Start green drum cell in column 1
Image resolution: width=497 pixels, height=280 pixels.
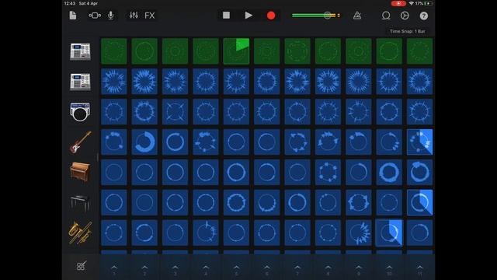[114, 51]
